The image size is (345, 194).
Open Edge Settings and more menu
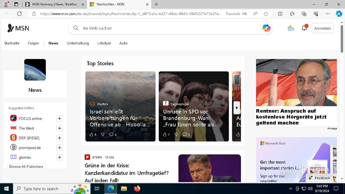click(x=328, y=14)
